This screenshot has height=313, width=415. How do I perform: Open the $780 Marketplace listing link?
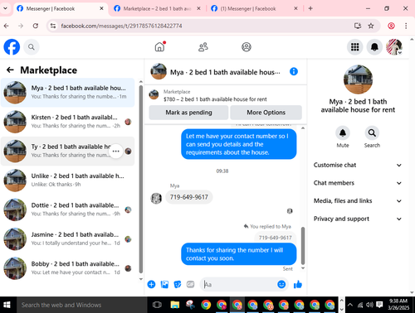point(215,99)
